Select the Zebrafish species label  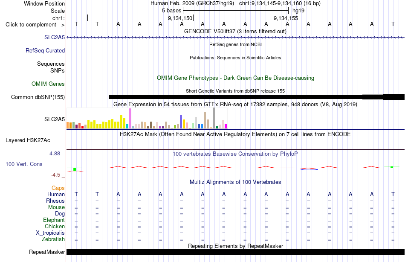[53, 239]
